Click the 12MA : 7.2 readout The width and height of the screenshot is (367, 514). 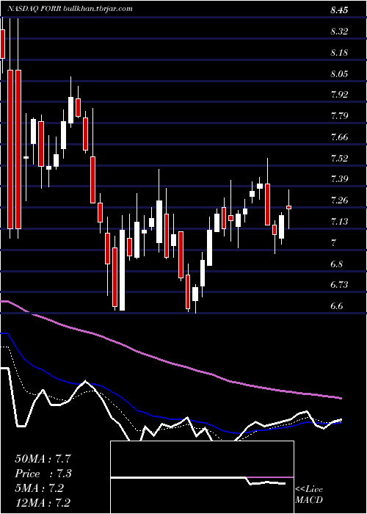43,503
